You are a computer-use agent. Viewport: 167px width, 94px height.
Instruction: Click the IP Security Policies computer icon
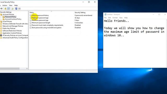1,36
